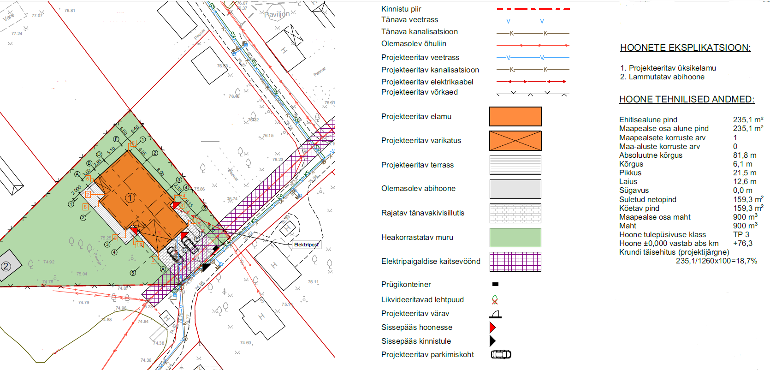This screenshot has width=770, height=370.
Task: Choose the crossed orange Projekteeritav varikatus swatch
Action: pos(515,141)
